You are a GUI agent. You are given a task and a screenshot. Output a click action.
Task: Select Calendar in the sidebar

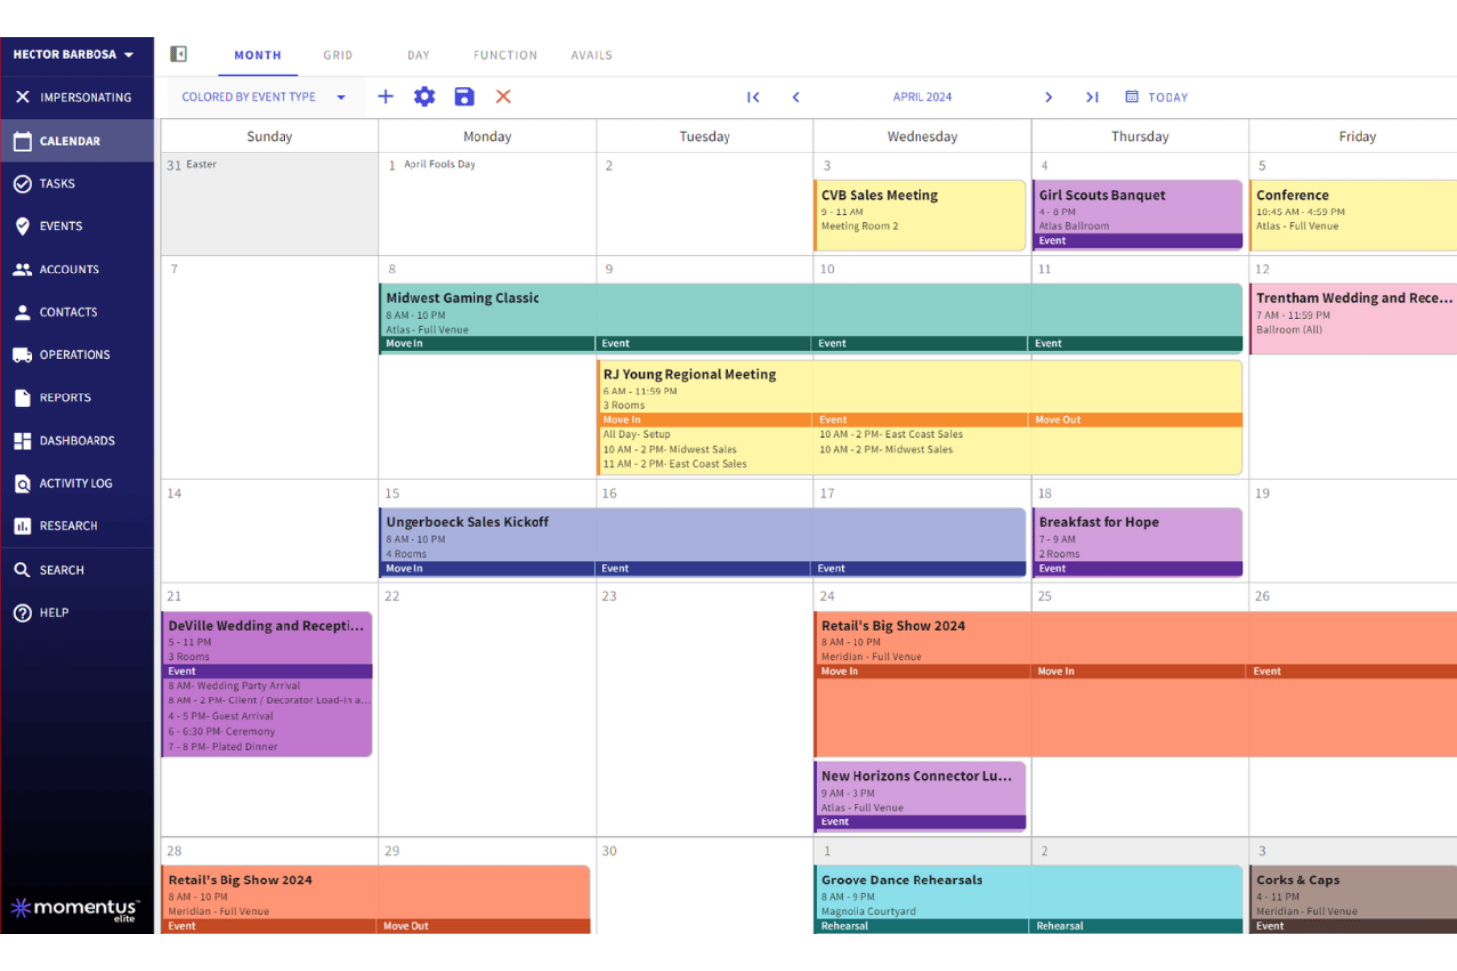(77, 141)
